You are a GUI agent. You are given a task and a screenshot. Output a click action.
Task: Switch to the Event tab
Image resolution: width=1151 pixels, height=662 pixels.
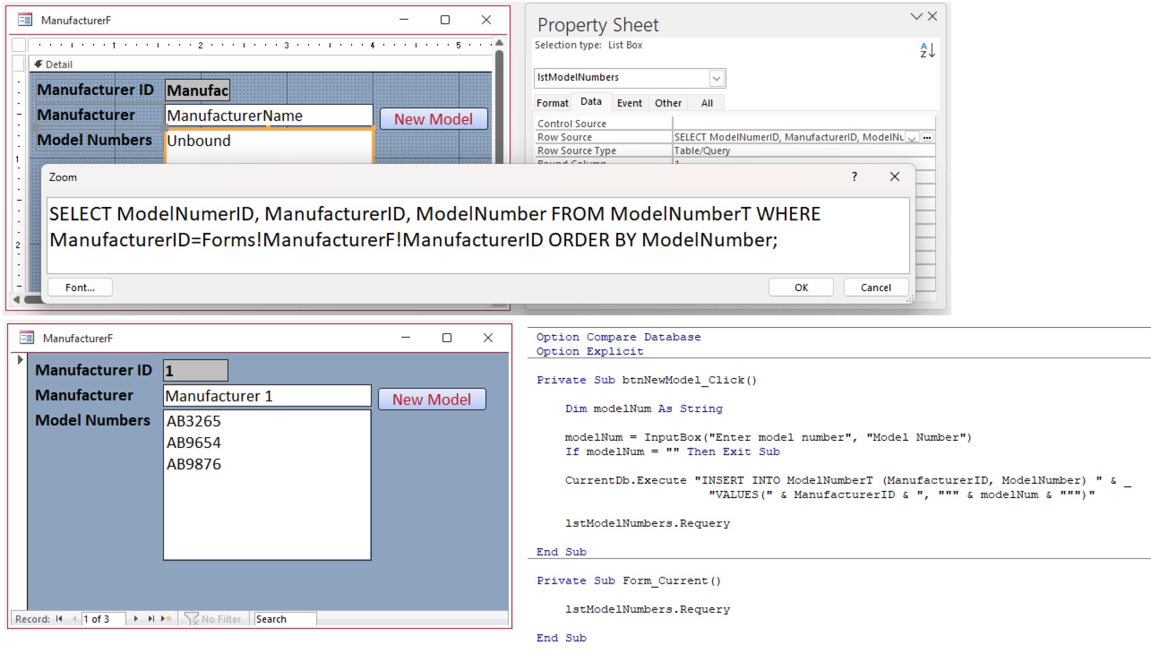(x=629, y=103)
